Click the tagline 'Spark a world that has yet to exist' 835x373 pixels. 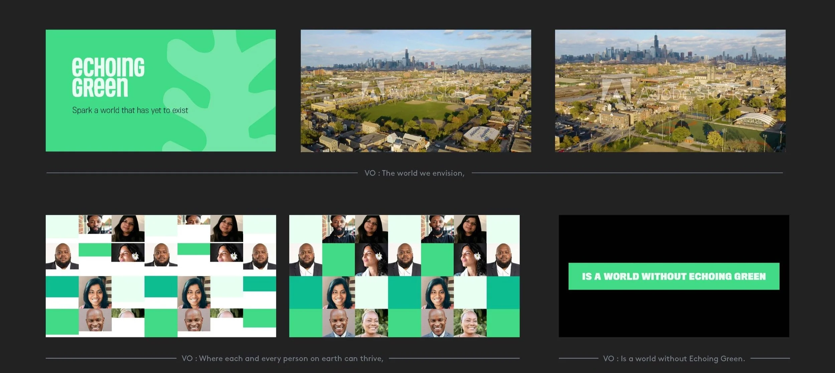click(130, 110)
